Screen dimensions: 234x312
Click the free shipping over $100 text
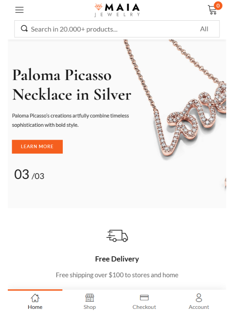click(117, 275)
